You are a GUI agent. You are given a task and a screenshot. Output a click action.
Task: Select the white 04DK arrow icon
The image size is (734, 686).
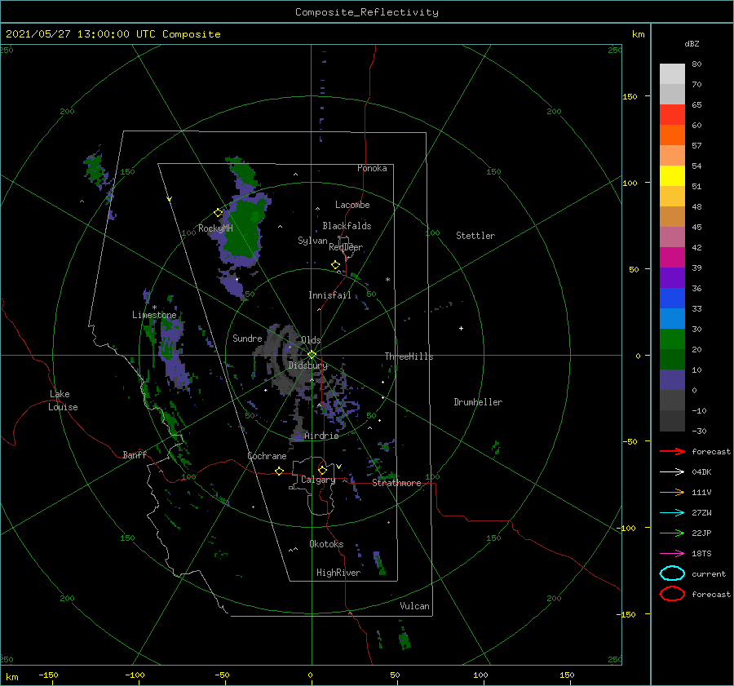coord(672,471)
